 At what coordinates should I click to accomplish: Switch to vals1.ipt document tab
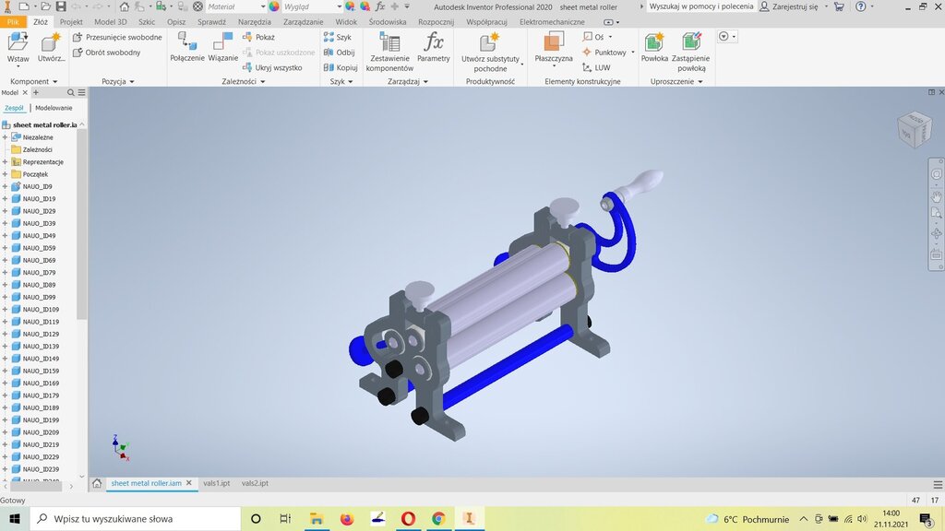tap(216, 483)
